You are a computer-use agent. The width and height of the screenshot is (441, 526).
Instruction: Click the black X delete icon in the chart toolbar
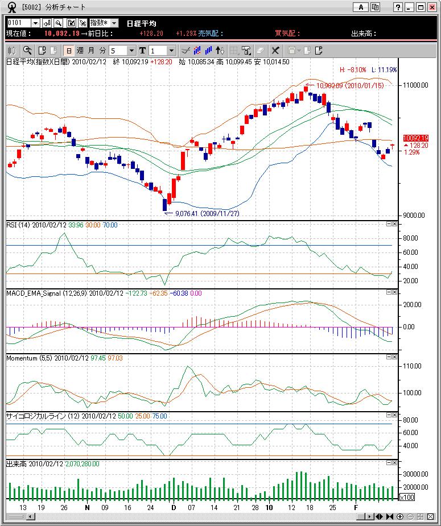(x=276, y=51)
